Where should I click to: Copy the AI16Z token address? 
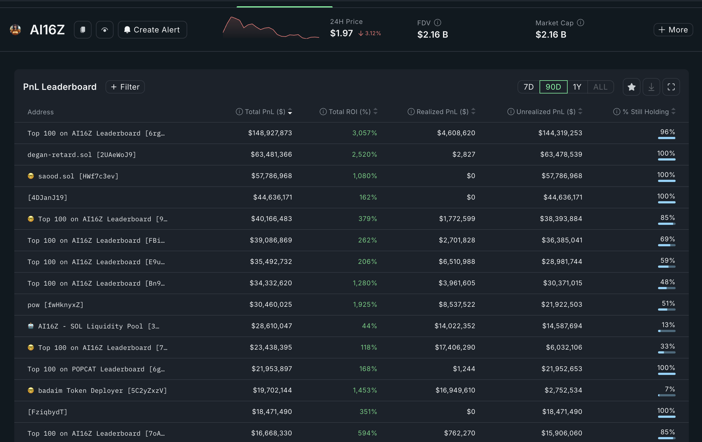pos(82,29)
